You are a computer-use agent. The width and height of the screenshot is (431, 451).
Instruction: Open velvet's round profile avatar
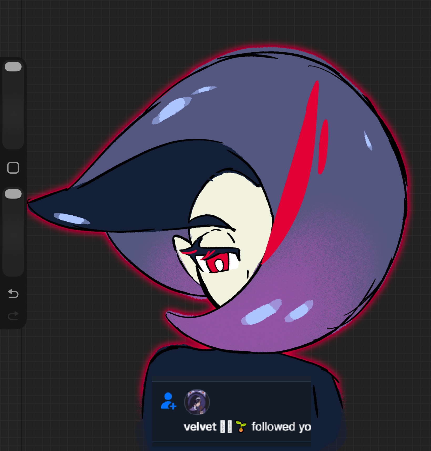point(197,402)
